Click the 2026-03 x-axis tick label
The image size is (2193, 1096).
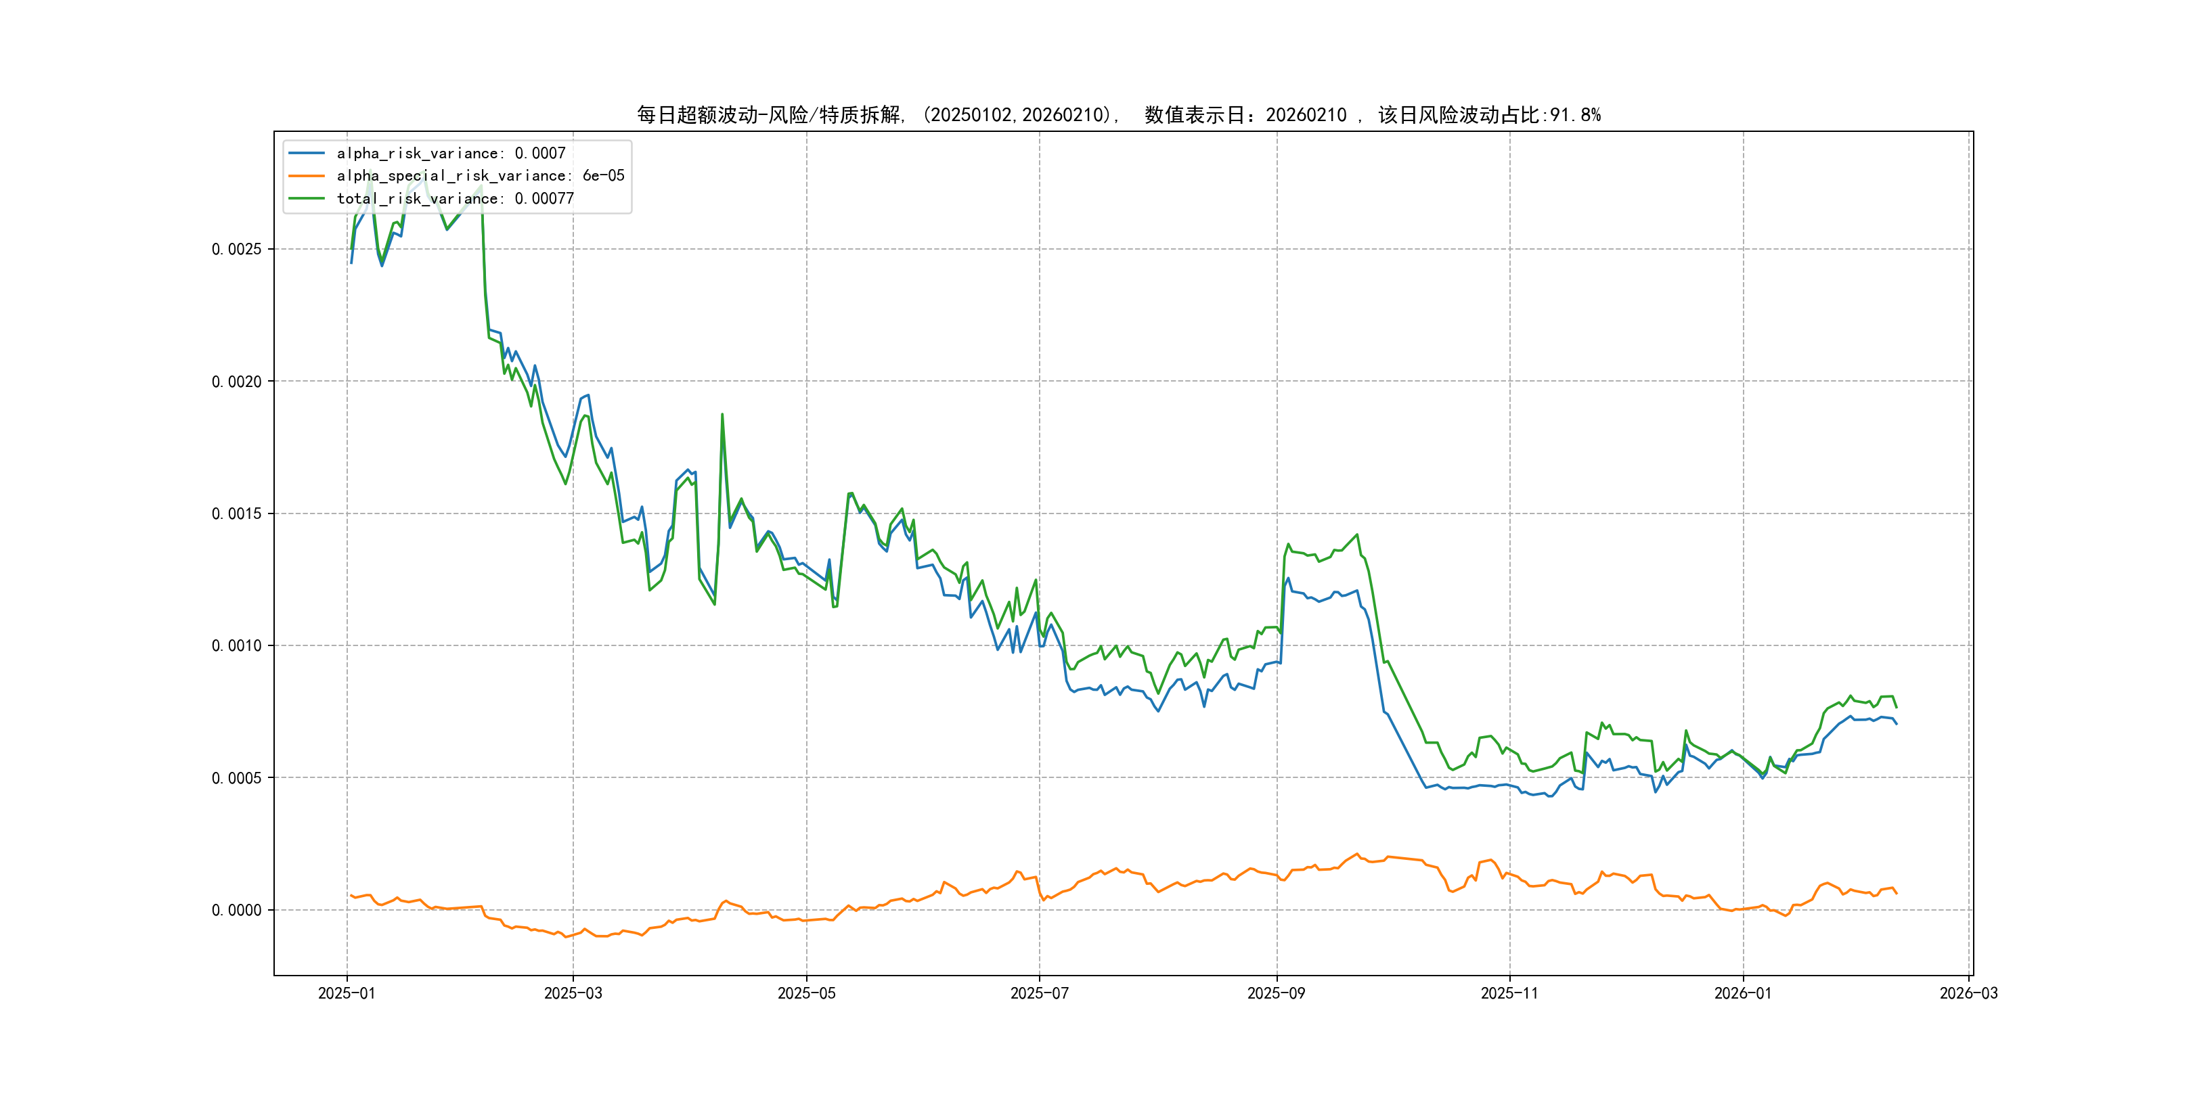1968,993
